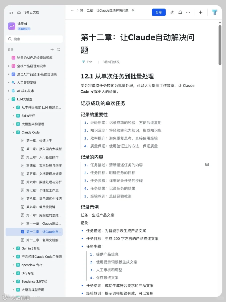226x302 pixels.
Task: Click the green tag icon of Dify专栏
Action: point(18,273)
